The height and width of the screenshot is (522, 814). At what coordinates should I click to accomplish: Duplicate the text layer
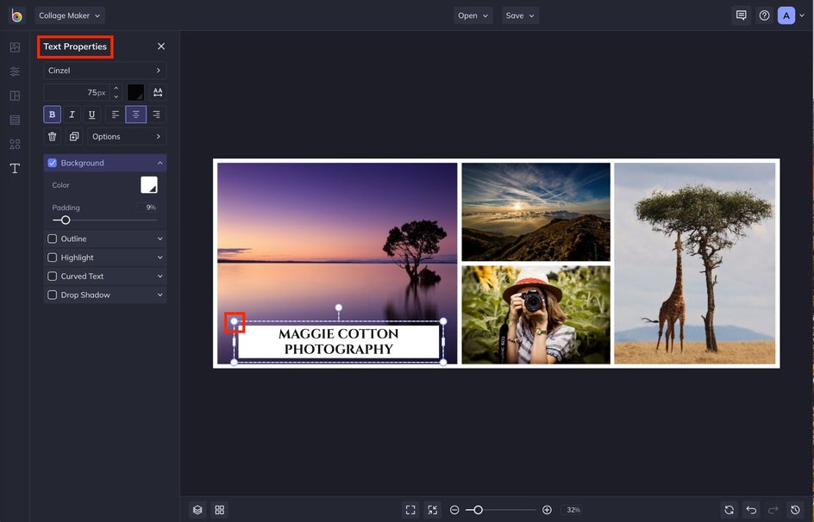coord(74,137)
